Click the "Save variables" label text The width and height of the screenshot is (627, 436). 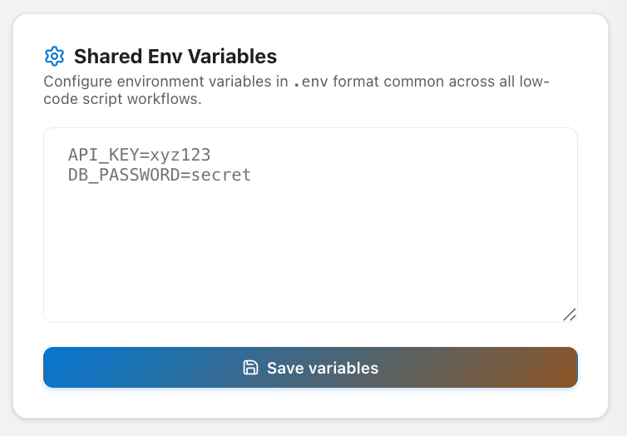click(323, 368)
